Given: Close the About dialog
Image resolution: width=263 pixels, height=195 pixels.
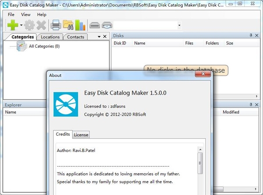Looking at the screenshot, I should coord(203,74).
